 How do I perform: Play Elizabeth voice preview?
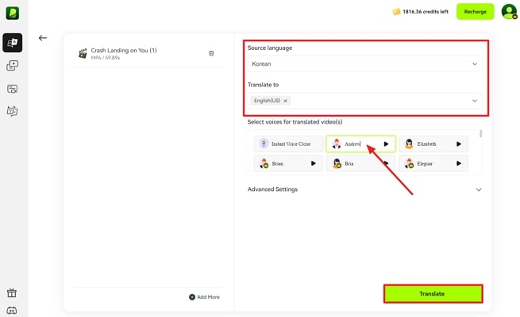pyautogui.click(x=459, y=144)
